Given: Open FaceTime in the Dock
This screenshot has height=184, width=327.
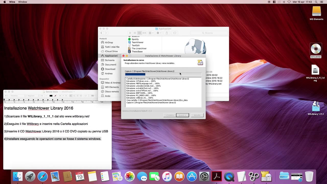Looking at the screenshot, I should coord(154,176).
